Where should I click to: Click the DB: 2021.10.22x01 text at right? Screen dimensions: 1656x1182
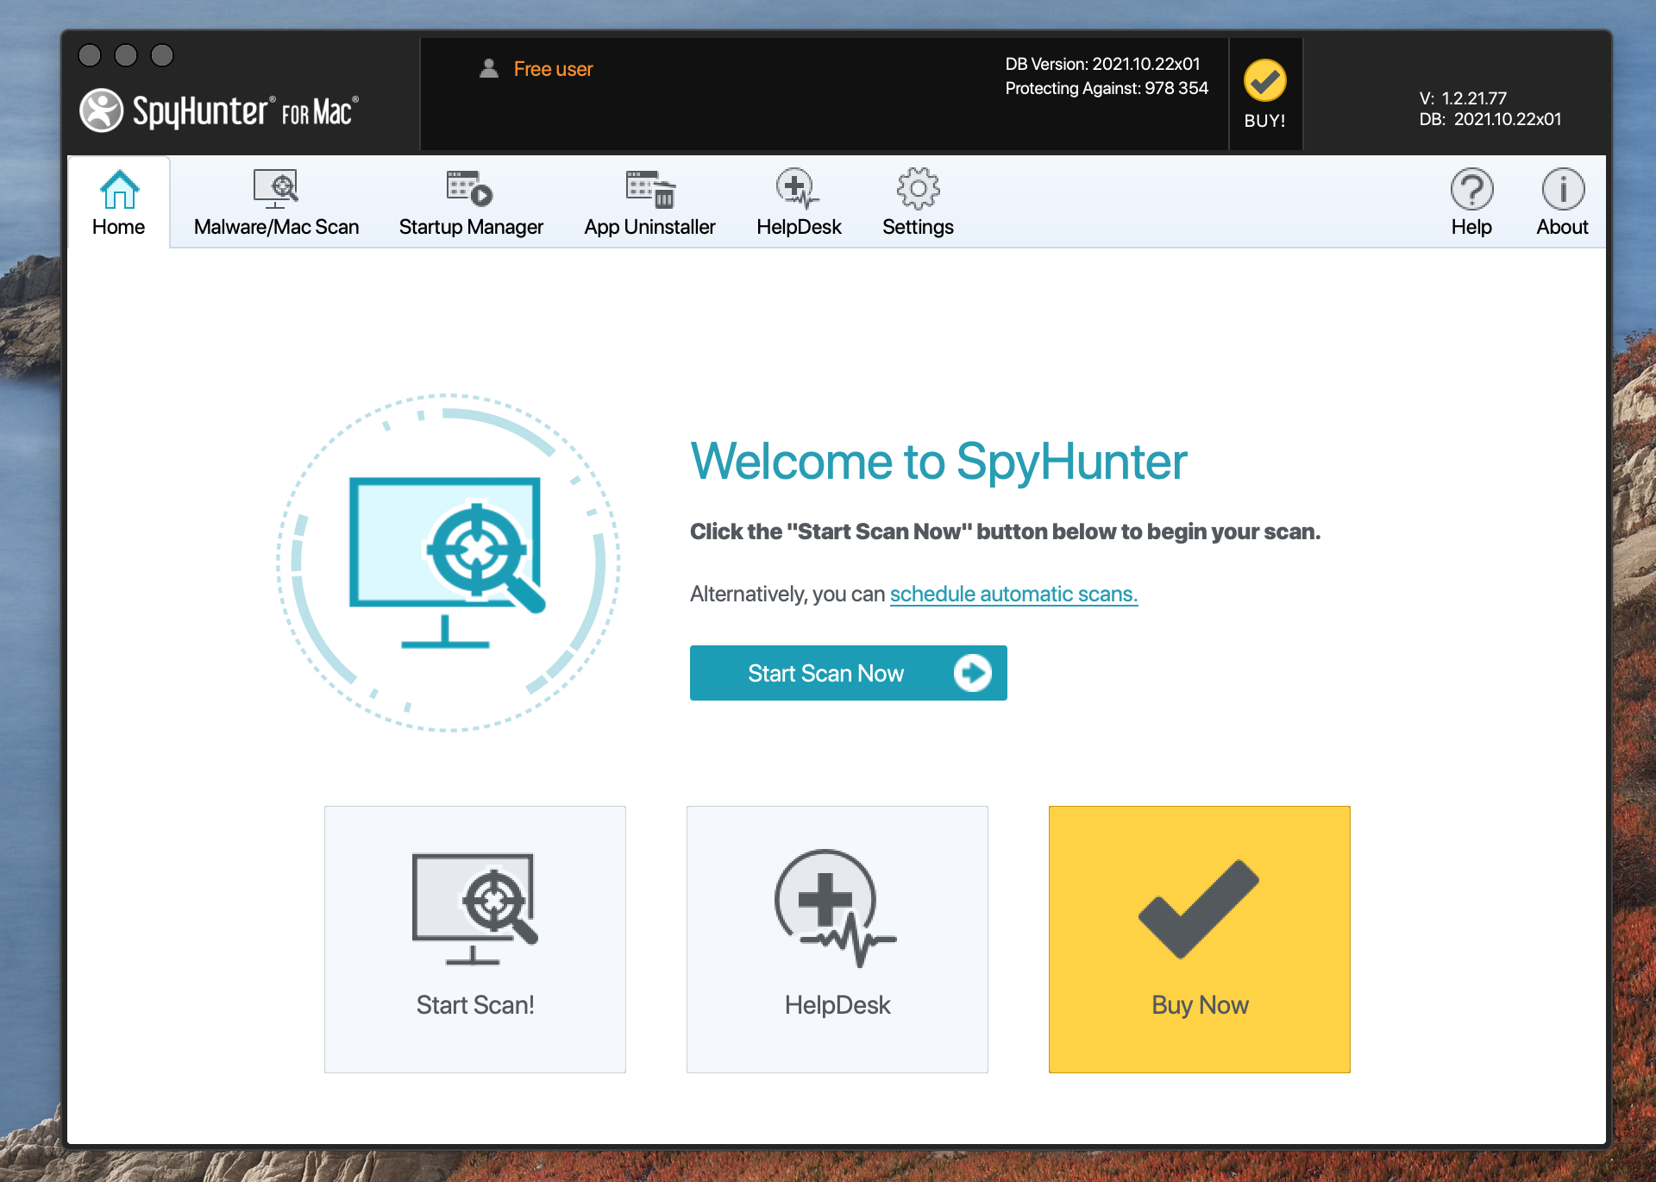coord(1490,119)
